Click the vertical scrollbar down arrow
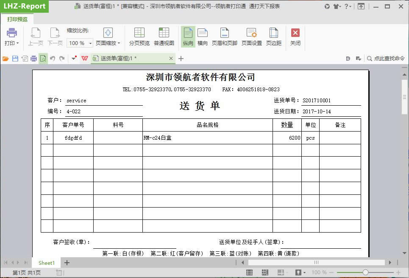 point(405,253)
